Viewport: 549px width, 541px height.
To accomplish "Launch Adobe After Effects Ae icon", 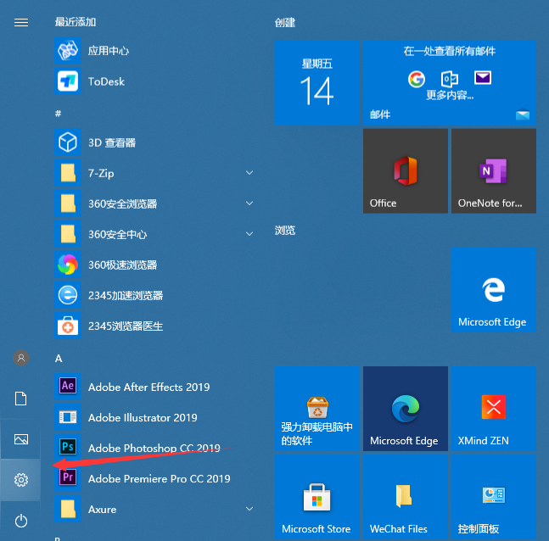I will coord(68,387).
